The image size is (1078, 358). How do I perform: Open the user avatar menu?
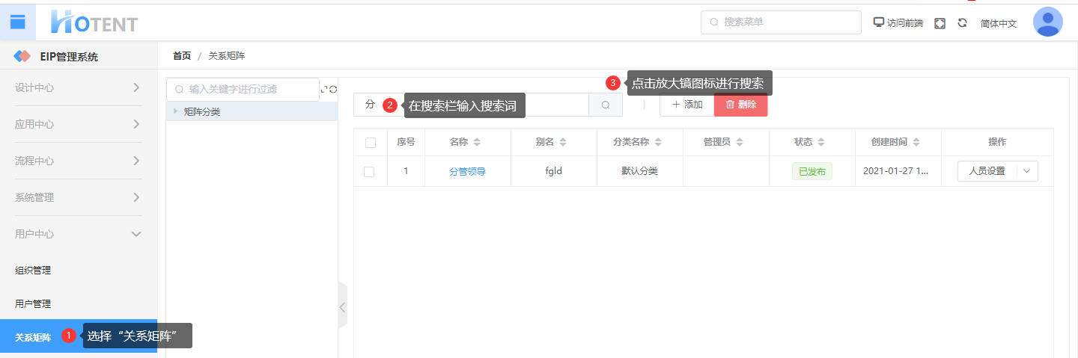click(1047, 22)
